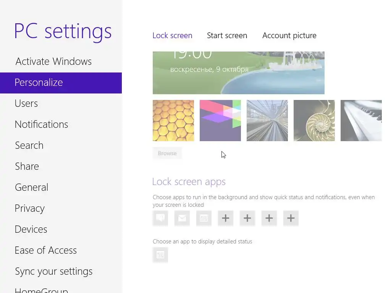This screenshot has width=391, height=293.
Task: Select the piano keys picture
Action: point(361,121)
